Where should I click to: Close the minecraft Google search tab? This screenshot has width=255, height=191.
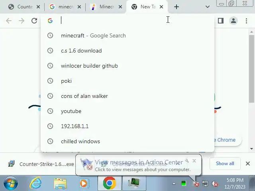79,7
